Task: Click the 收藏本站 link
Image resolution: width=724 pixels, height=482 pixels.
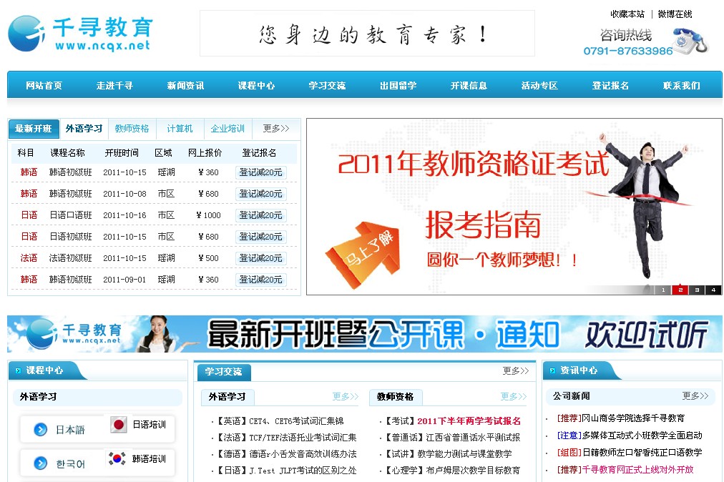Action: pos(627,14)
